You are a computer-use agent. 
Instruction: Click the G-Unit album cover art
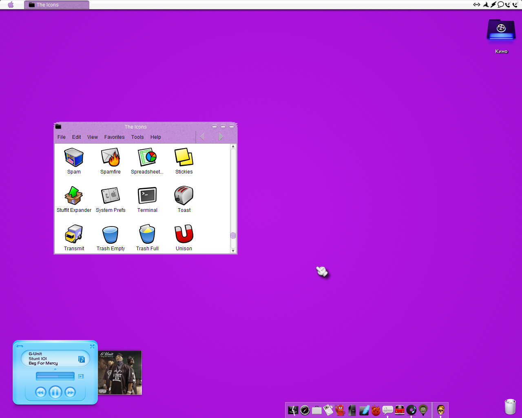tap(120, 373)
